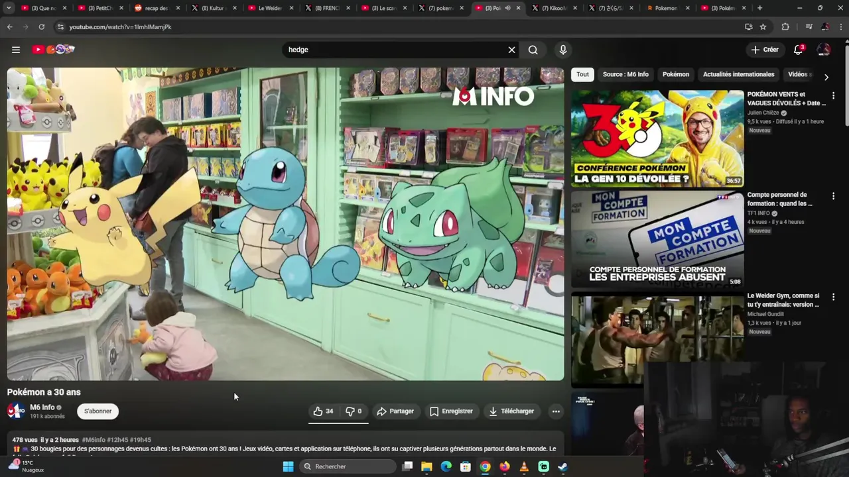Reload the page in browser
The width and height of the screenshot is (849, 477).
coord(41,26)
